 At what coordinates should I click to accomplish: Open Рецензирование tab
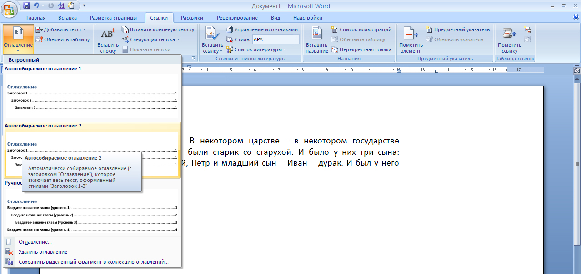237,18
